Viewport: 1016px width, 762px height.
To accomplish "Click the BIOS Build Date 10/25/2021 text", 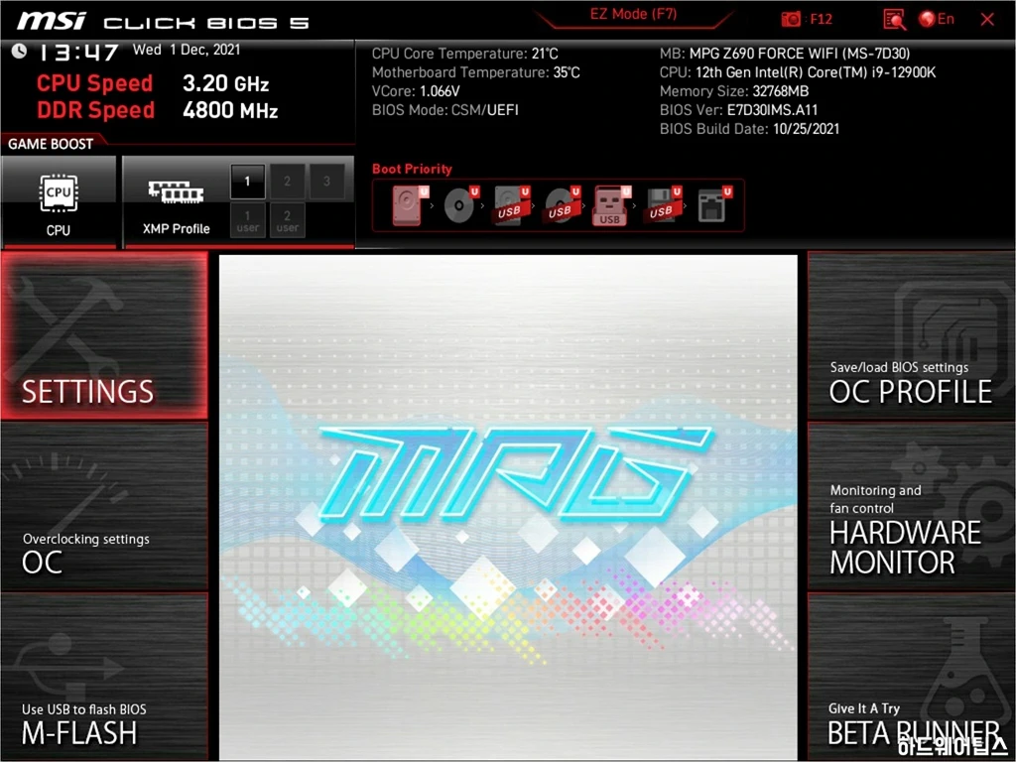I will (750, 129).
